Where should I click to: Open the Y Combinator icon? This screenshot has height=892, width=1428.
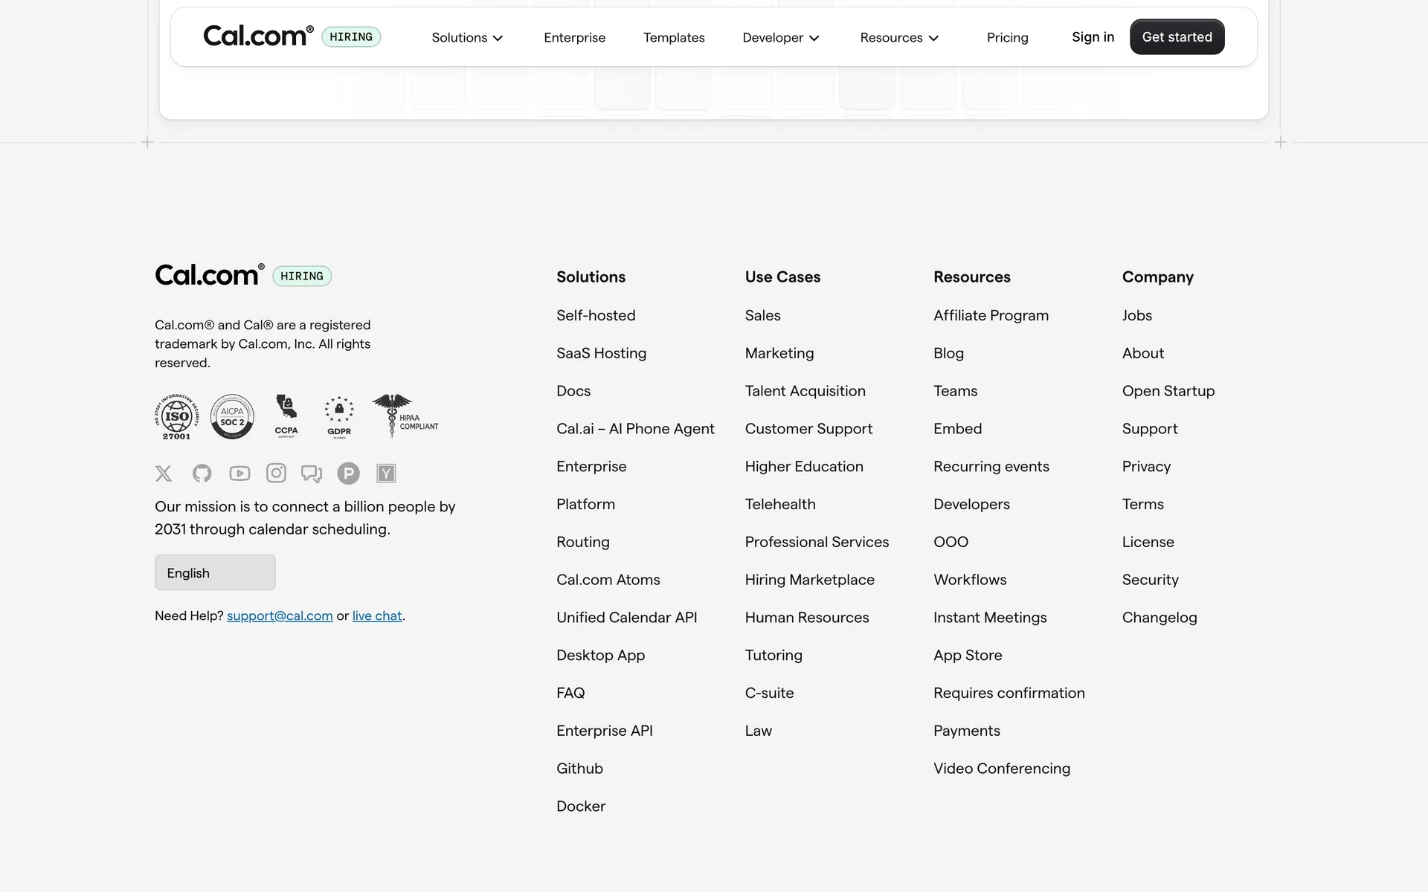point(386,474)
